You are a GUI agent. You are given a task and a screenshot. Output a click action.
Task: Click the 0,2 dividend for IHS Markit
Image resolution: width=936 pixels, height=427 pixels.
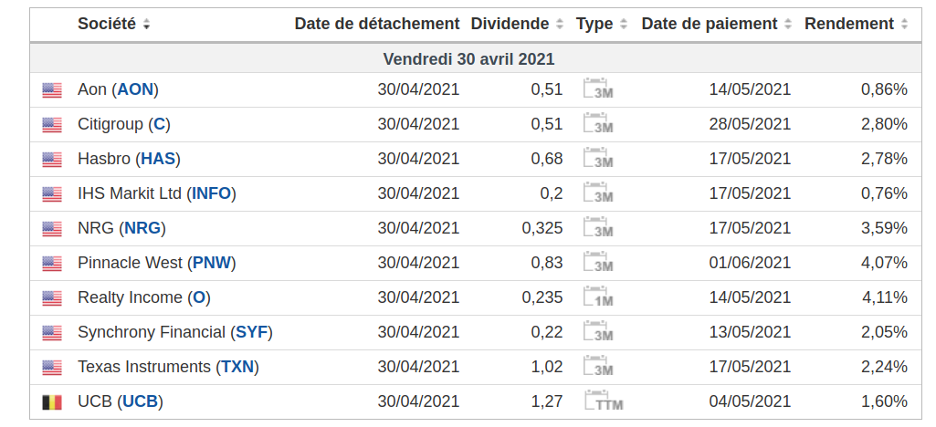tap(551, 193)
